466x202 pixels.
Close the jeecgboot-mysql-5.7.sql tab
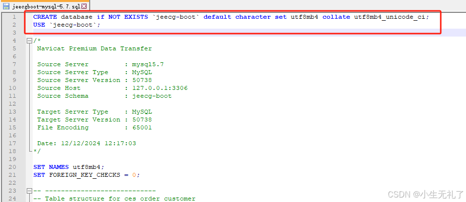pyautogui.click(x=84, y=6)
